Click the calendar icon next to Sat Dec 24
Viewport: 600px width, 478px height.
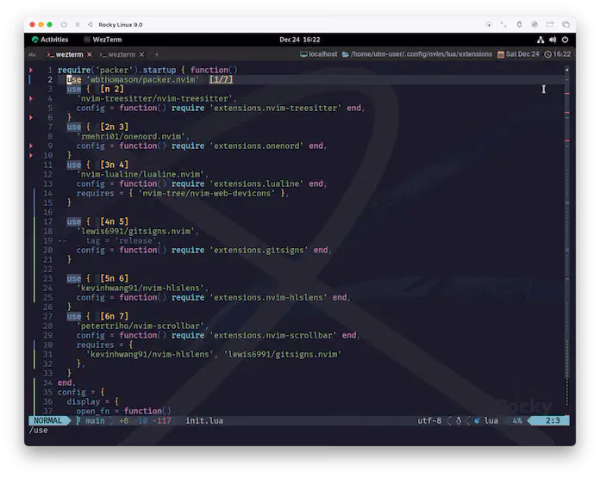coord(501,54)
